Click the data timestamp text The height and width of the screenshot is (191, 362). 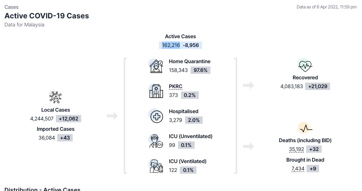click(x=326, y=7)
